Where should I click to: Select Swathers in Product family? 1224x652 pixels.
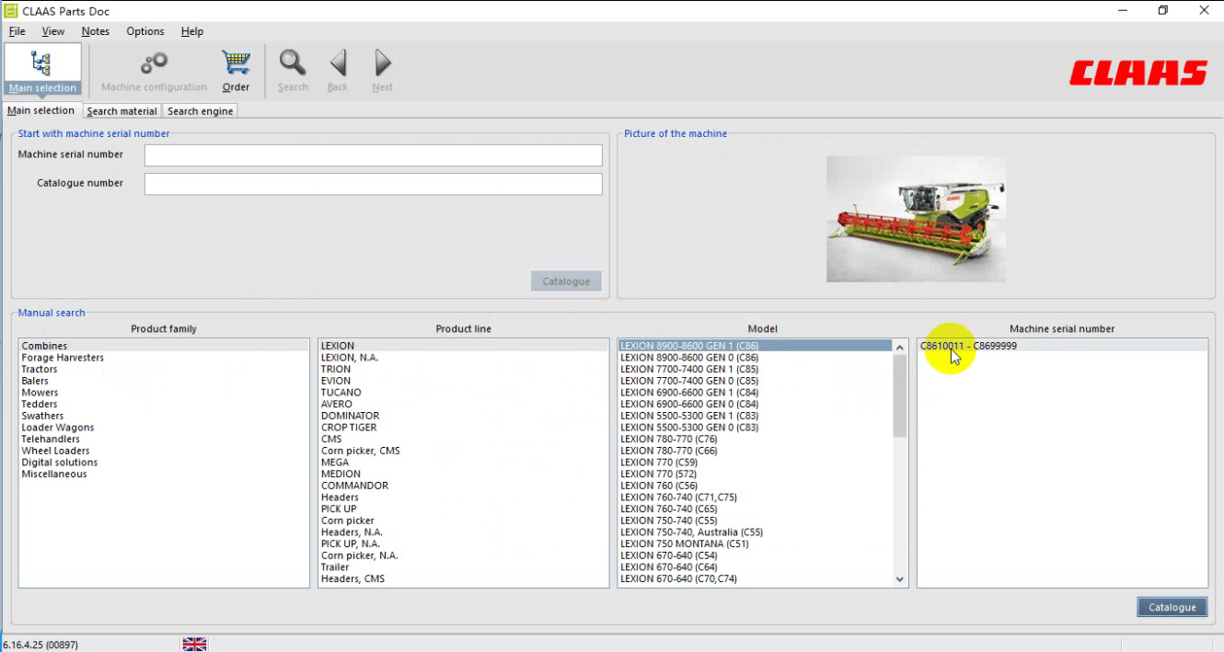pyautogui.click(x=164, y=416)
